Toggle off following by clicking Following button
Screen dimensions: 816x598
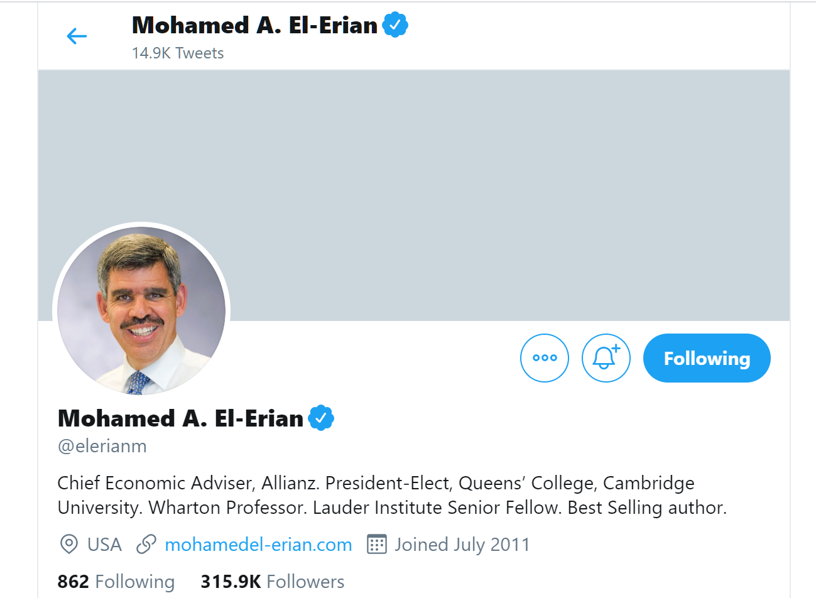[x=706, y=358]
